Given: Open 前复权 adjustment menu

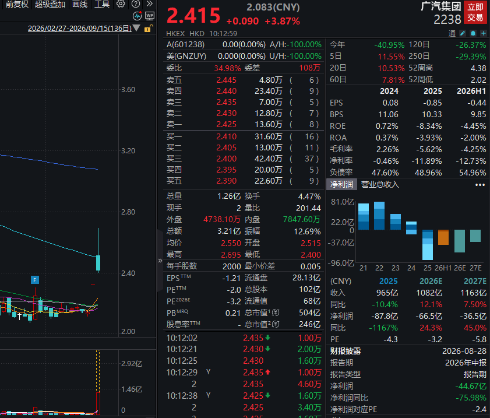Looking at the screenshot, I should click(x=17, y=4).
